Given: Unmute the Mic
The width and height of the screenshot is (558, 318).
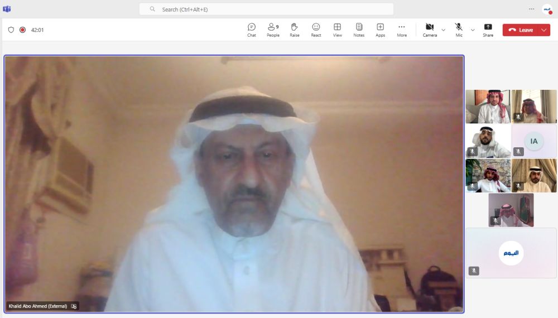Looking at the screenshot, I should [459, 30].
